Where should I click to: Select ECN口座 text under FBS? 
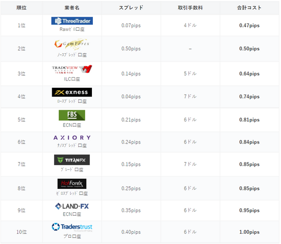pyautogui.click(x=72, y=125)
